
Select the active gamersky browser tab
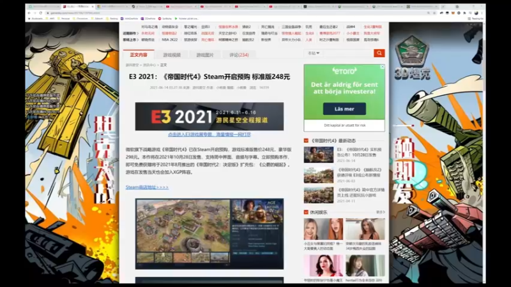[77, 6]
